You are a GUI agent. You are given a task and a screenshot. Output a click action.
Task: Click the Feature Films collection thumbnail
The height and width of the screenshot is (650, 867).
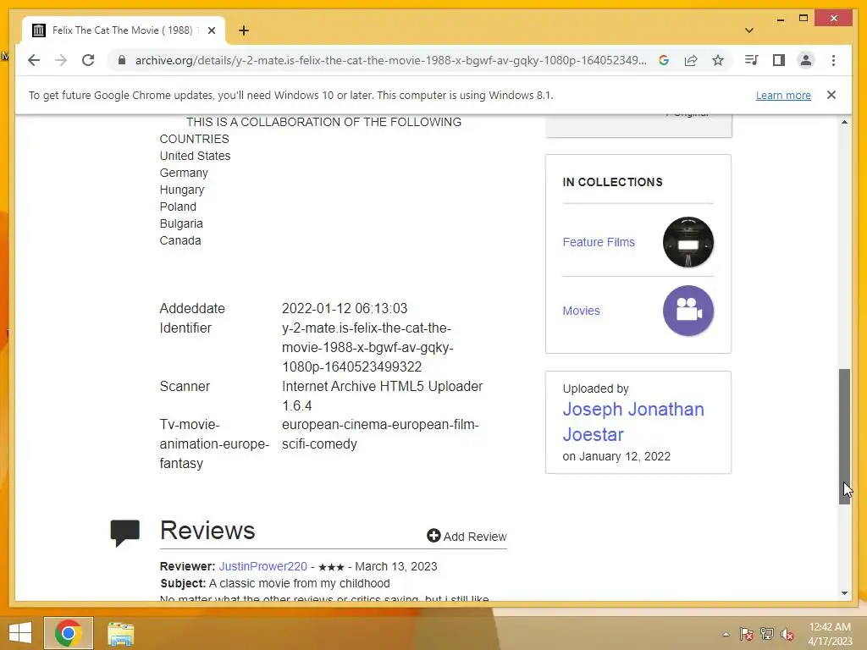click(x=688, y=242)
